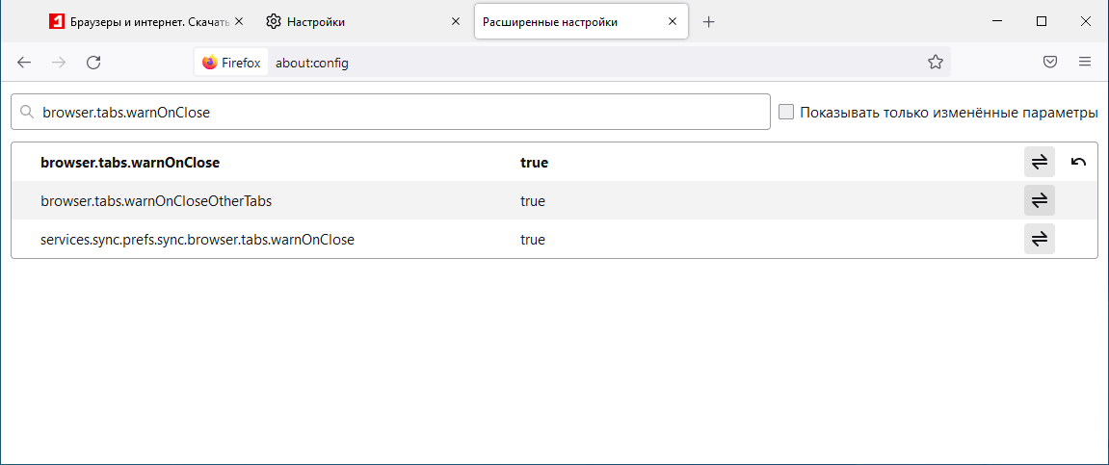This screenshot has height=465, width=1109.
Task: Reset browser.tabs.warnOnClose to default
Action: 1078,163
